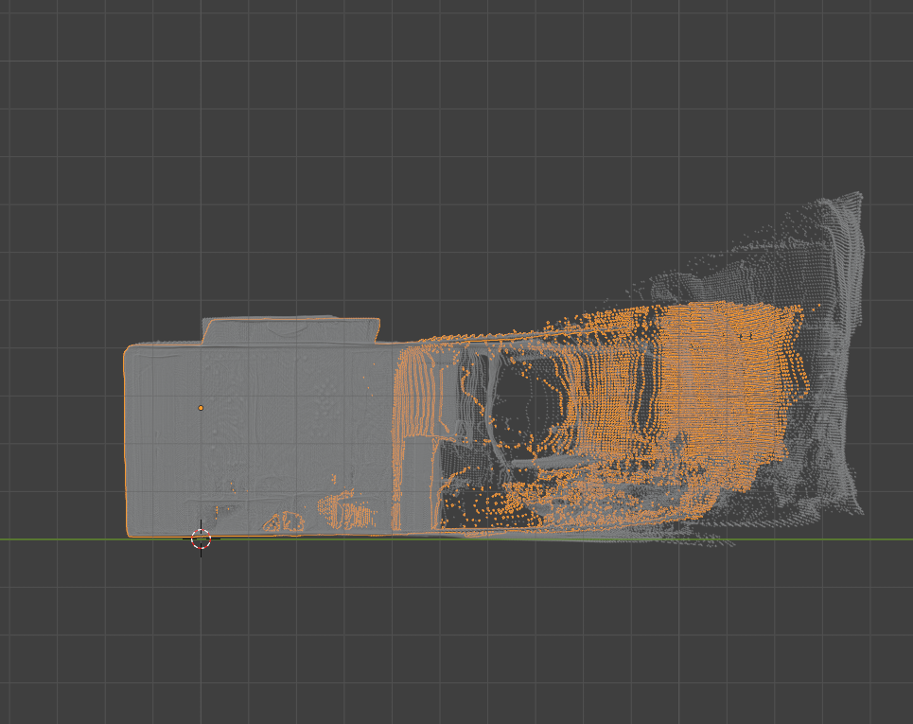Click the top-left corner of the mesh outline
Viewport: 913px width, 724px height.
[128, 348]
